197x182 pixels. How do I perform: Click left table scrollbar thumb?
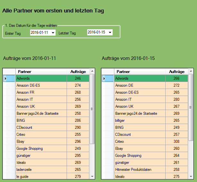92,109
